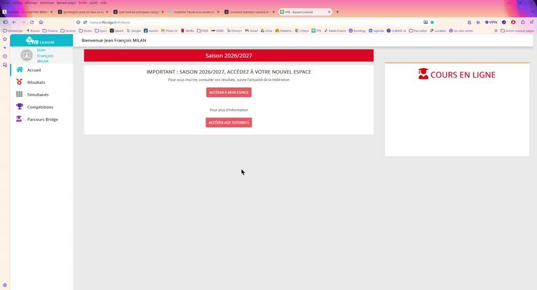Open the downloads toolbar icon
Image resolution: width=537 pixels, height=290 pixels.
(x=469, y=22)
